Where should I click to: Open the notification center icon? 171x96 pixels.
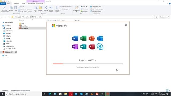[168, 94]
